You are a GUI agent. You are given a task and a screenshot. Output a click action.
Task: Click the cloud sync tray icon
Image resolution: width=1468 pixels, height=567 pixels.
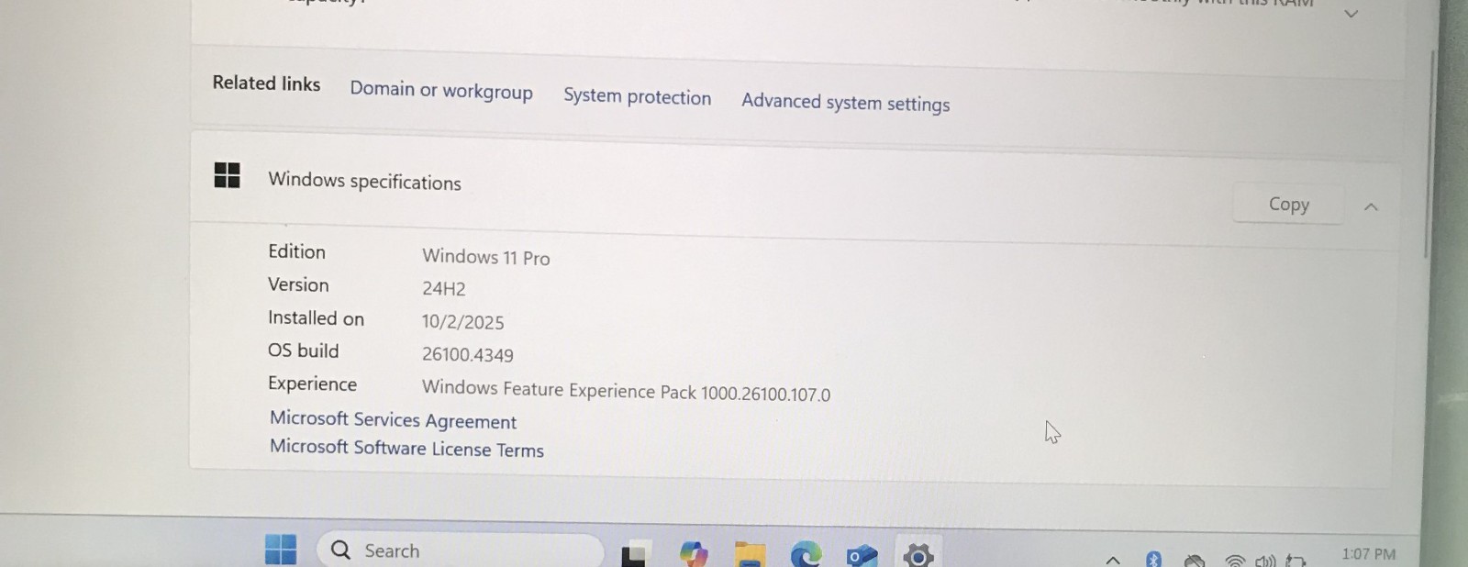click(1194, 560)
